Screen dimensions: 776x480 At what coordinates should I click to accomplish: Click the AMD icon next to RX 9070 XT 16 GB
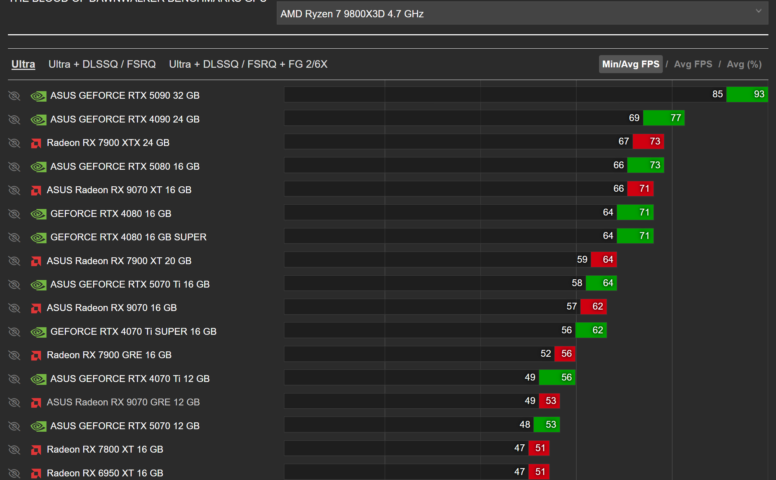pyautogui.click(x=36, y=190)
